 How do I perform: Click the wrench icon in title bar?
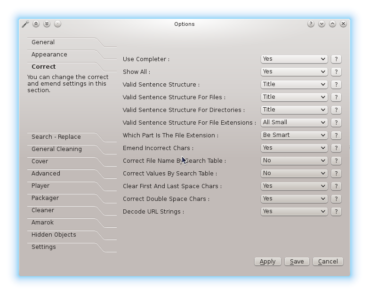(x=25, y=24)
